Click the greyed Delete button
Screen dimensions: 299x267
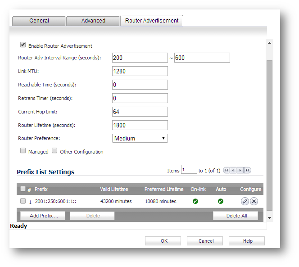(92, 216)
